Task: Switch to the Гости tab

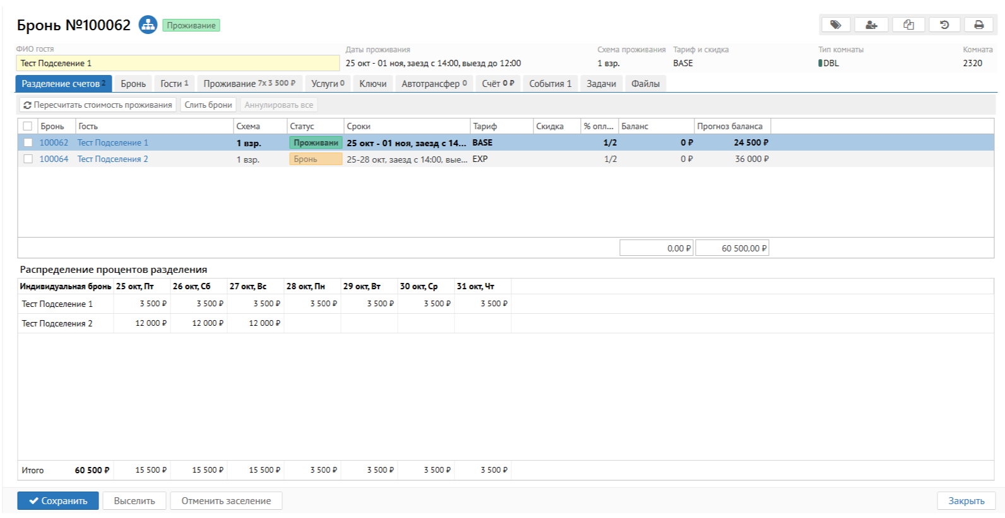Action: 174,84
